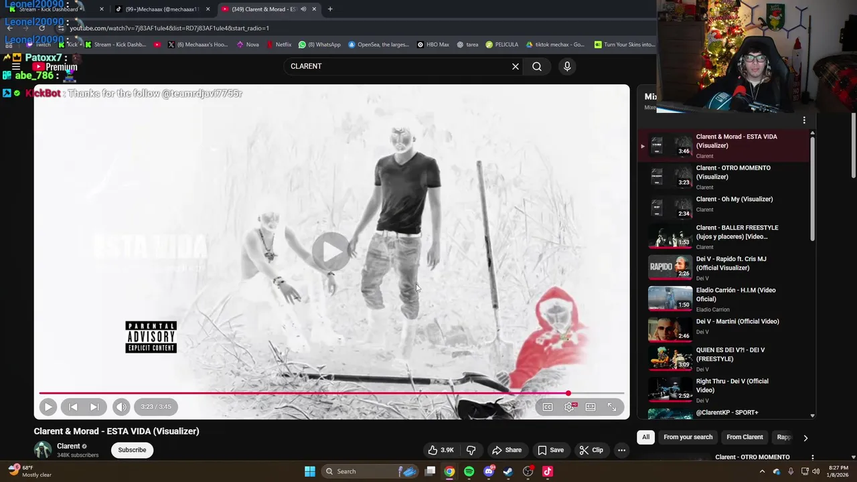This screenshot has width=857, height=482.
Task: Open Clarent channel avatar
Action: tap(43, 450)
